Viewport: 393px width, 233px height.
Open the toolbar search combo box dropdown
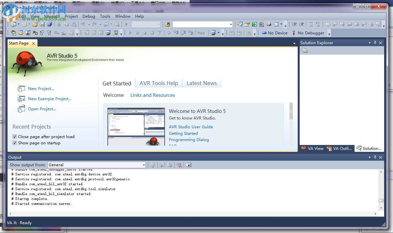pyautogui.click(x=231, y=24)
